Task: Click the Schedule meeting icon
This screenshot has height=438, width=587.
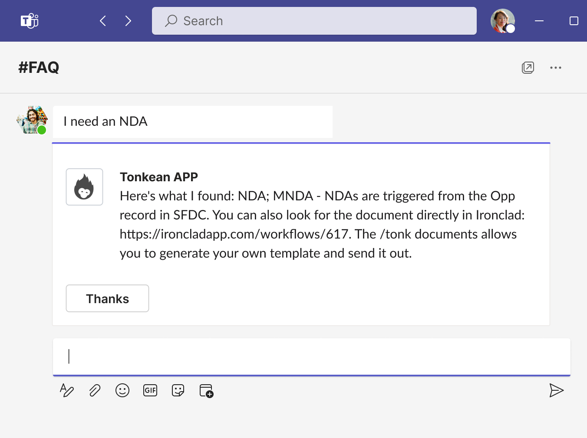Action: (206, 390)
